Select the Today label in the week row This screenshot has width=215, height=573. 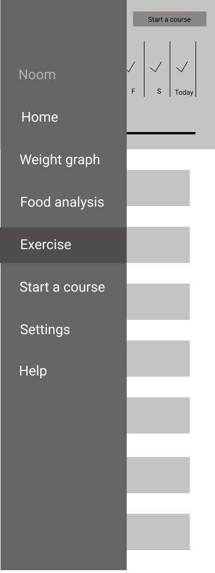coord(184,92)
